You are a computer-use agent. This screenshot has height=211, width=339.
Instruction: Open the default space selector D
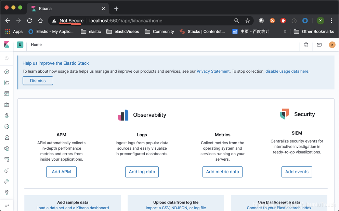pos(20,45)
